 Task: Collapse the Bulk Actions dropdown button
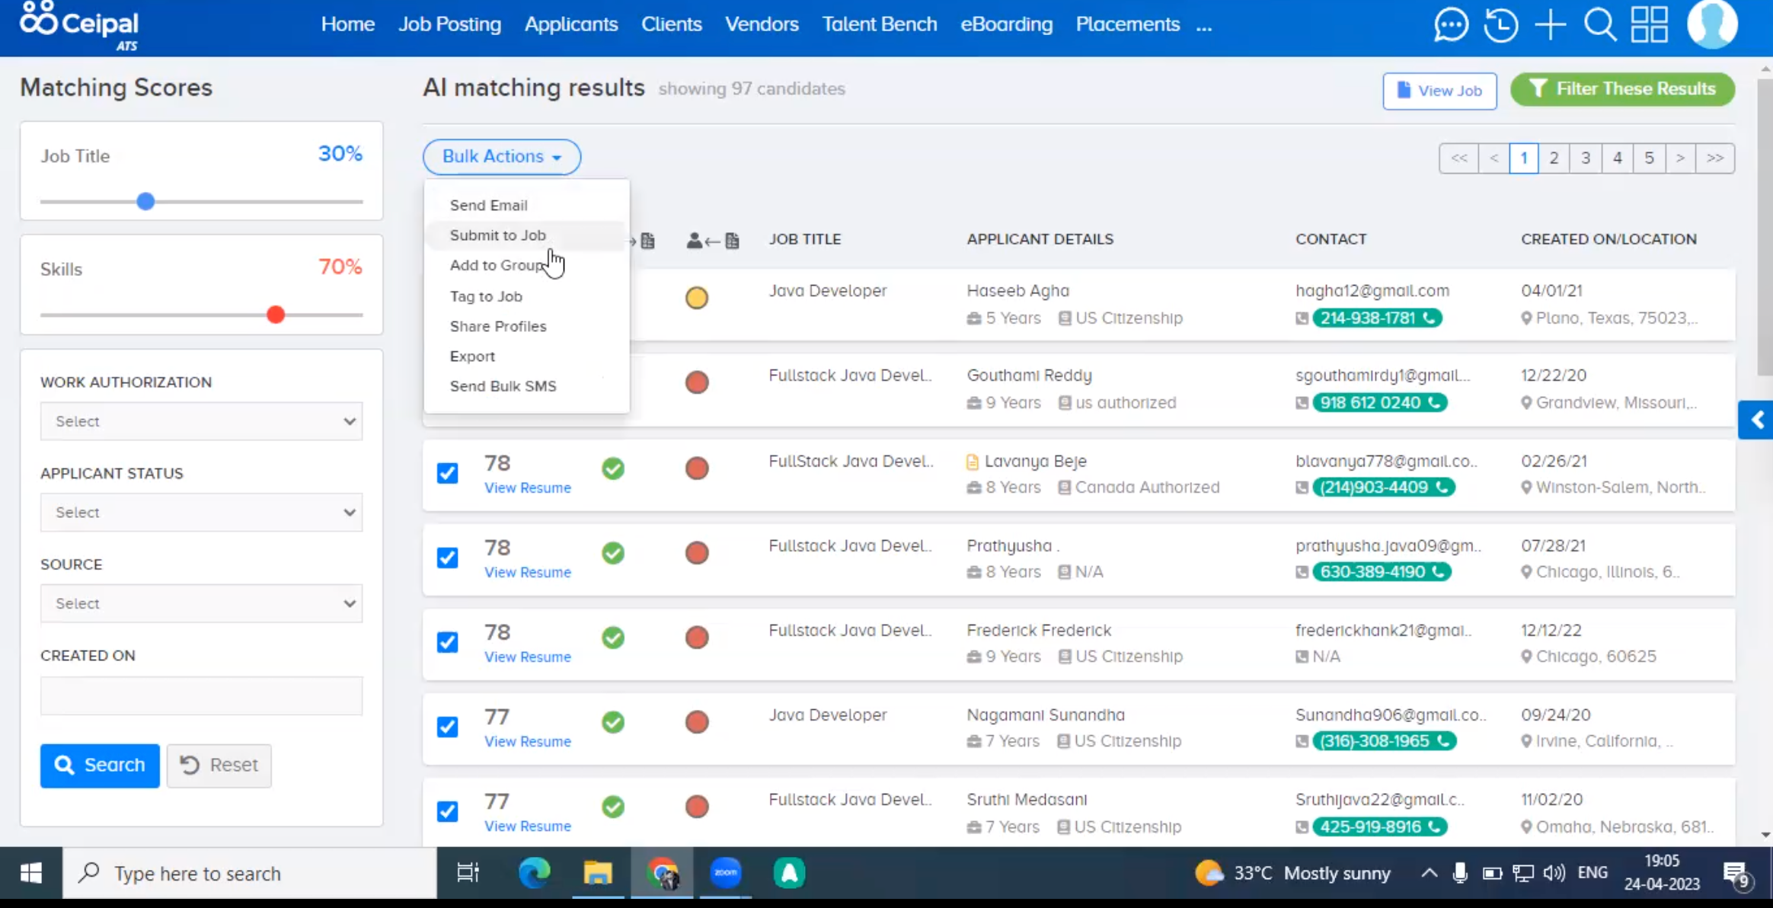click(502, 157)
